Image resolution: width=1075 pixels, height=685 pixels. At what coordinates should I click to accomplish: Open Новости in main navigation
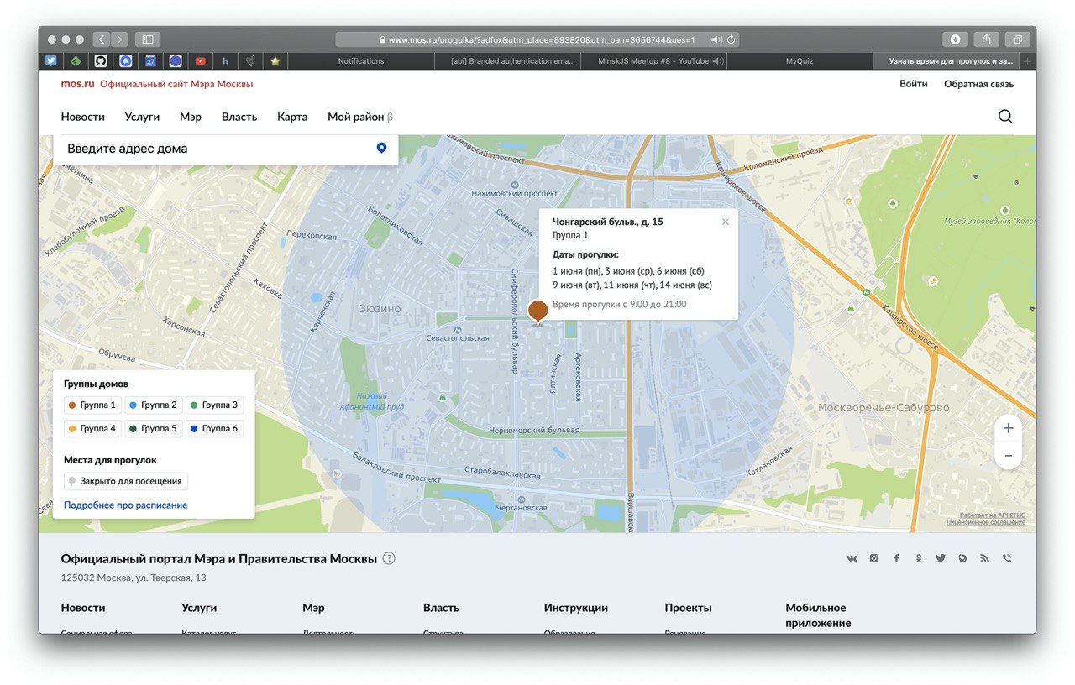click(83, 117)
